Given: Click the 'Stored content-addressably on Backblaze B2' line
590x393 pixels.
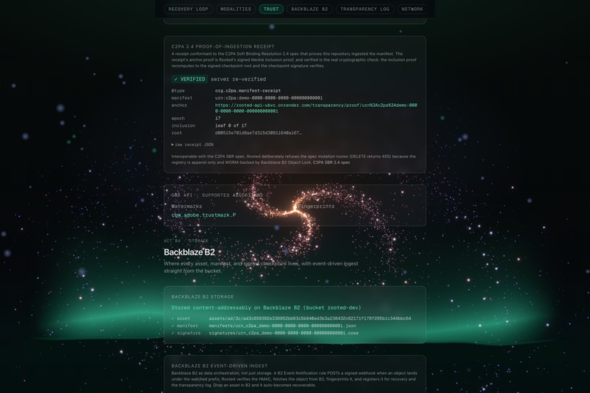Looking at the screenshot, I should [266, 307].
